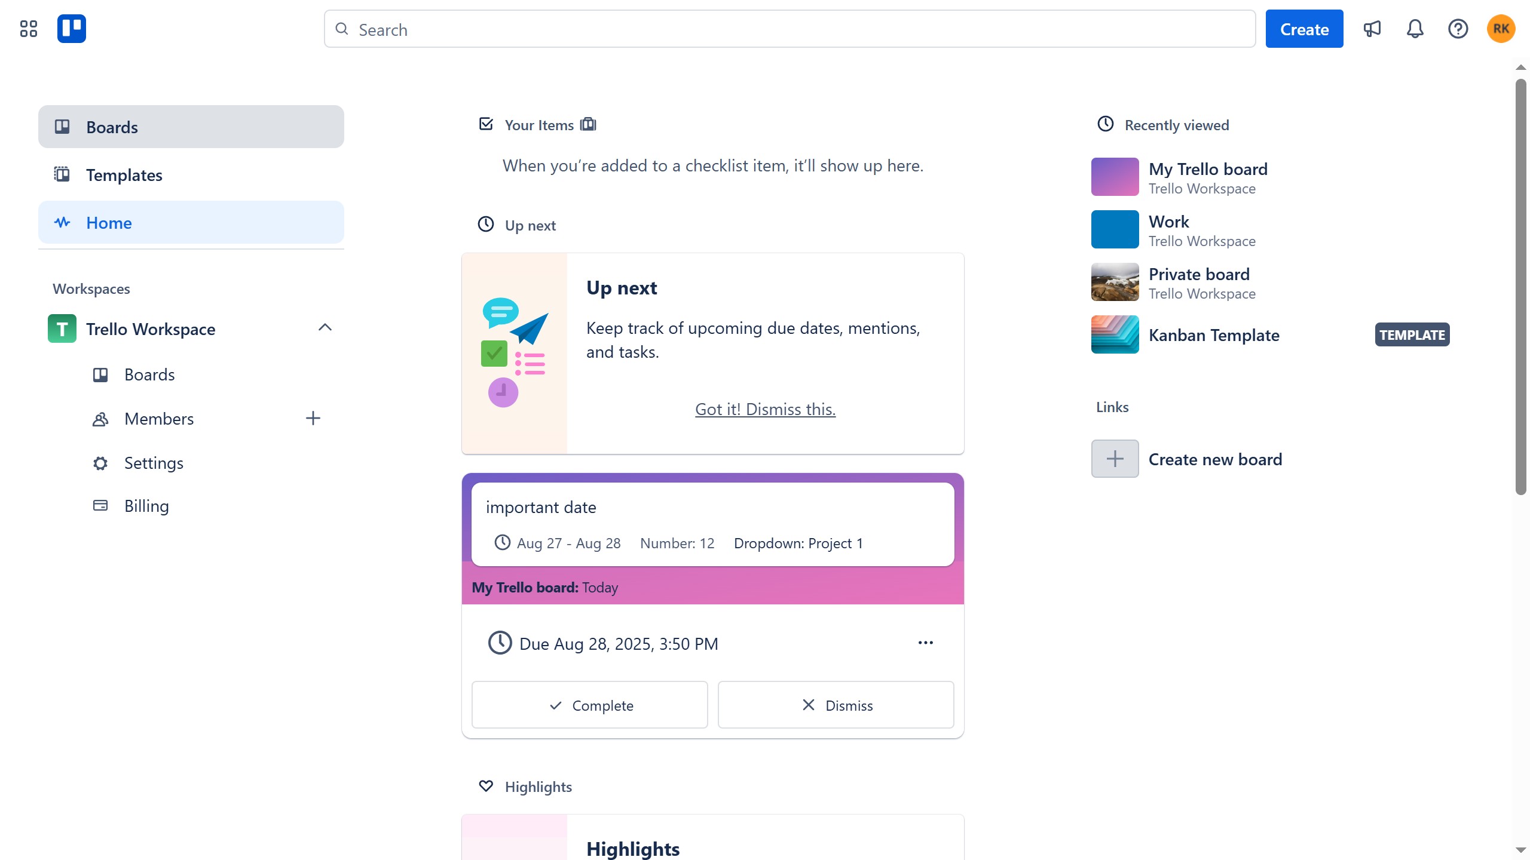Click the Recently viewed clock icon
Image resolution: width=1530 pixels, height=860 pixels.
click(1106, 124)
